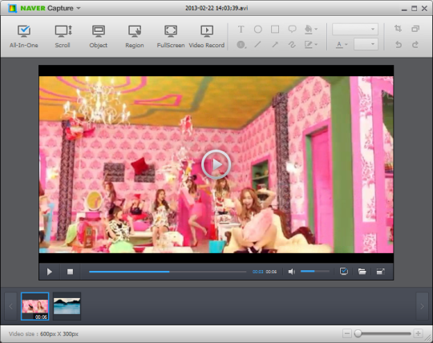Maximize the NAVER Capture window

[415, 9]
